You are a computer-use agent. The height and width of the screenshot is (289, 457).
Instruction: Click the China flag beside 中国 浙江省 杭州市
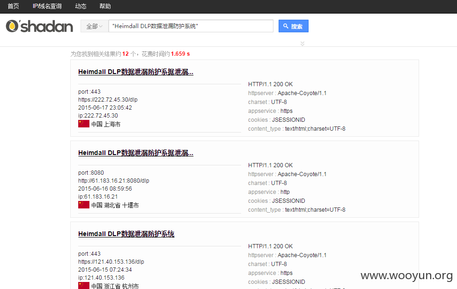(x=84, y=286)
